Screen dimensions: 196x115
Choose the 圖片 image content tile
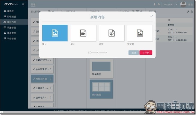[55, 33]
